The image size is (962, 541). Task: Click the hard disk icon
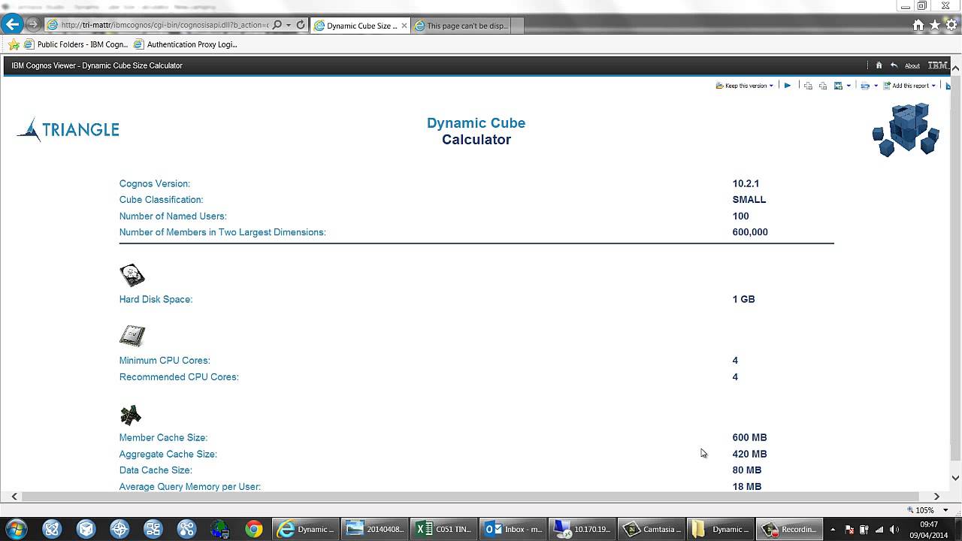(x=132, y=275)
